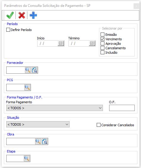Search Fornecedor with the magnifier icon
Viewport: 141px width, 168px height.
[x=28, y=70]
